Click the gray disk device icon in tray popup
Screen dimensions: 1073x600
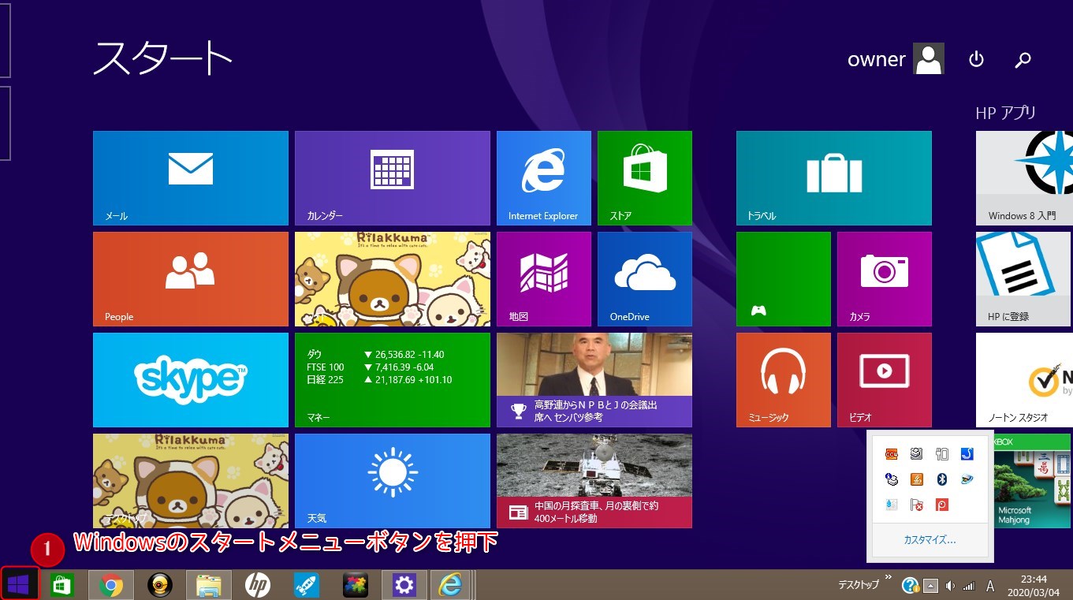(916, 454)
